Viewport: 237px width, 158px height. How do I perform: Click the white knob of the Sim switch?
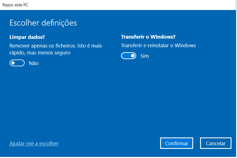pos(133,56)
